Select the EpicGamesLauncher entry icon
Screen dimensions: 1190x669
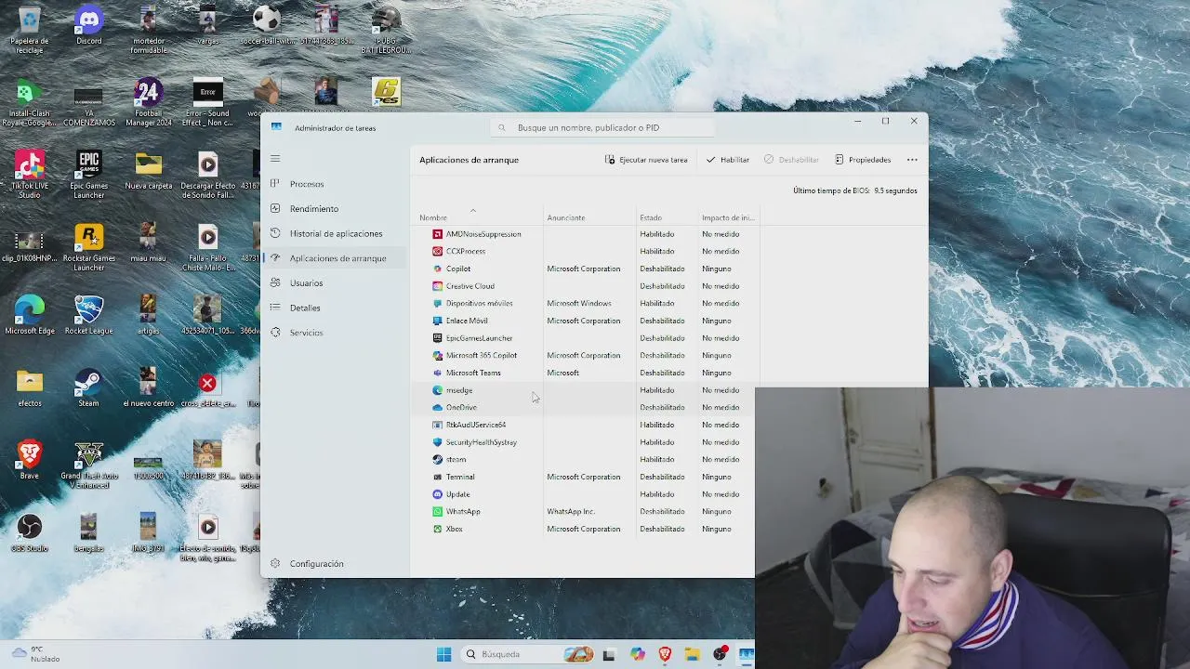point(438,338)
